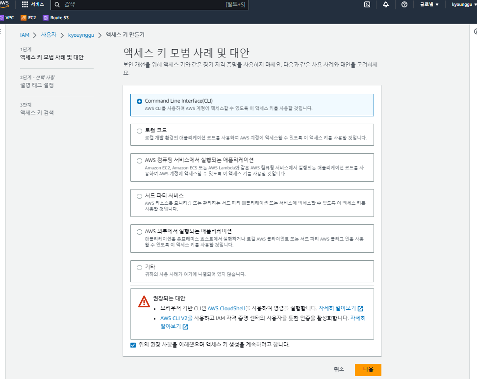Open the 글로벌 region dropdown
This screenshot has width=477, height=379.
tap(429, 4)
